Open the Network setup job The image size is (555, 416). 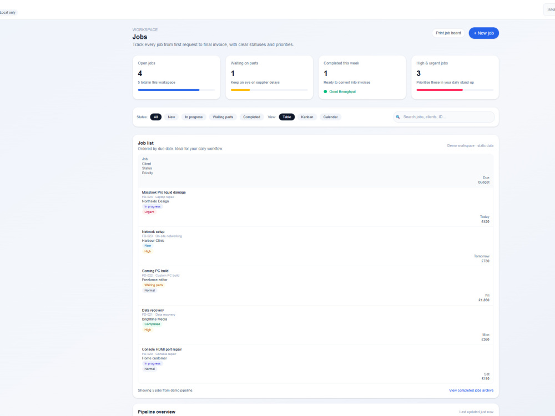click(153, 232)
